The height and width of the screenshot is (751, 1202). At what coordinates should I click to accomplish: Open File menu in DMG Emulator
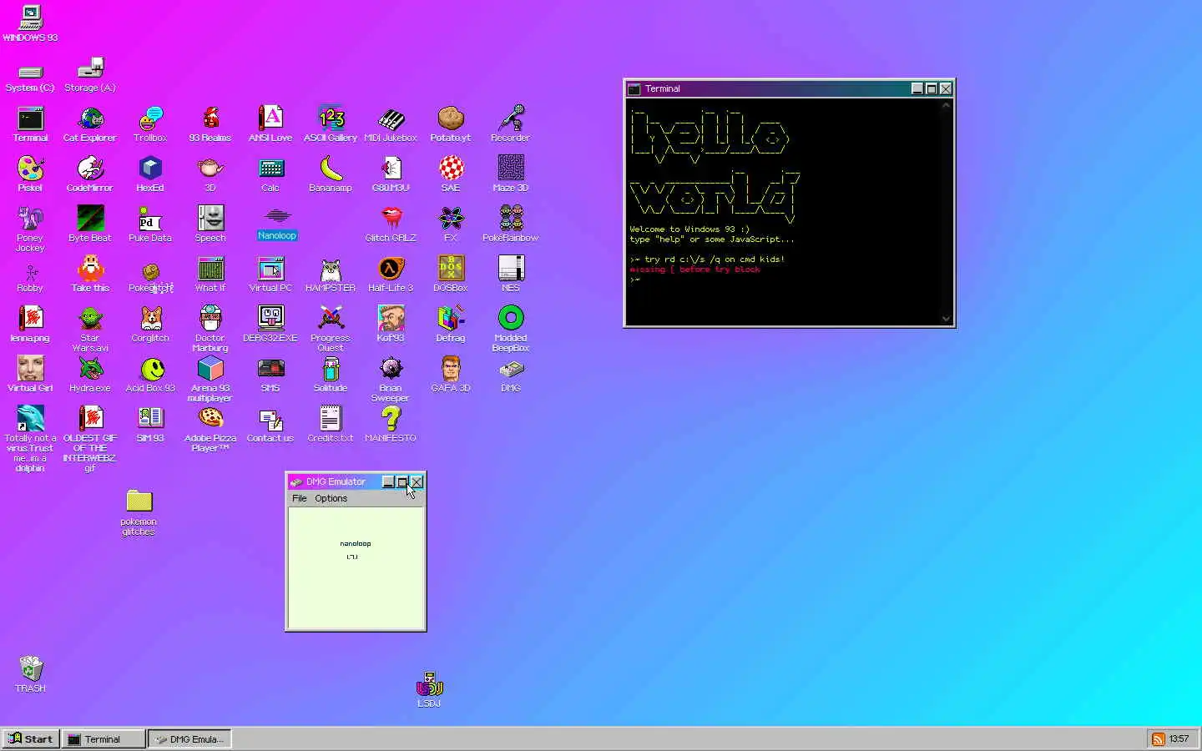coord(299,498)
